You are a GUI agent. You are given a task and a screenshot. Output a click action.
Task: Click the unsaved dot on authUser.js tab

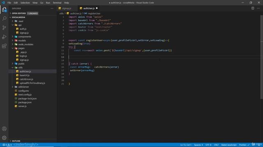click(97, 8)
